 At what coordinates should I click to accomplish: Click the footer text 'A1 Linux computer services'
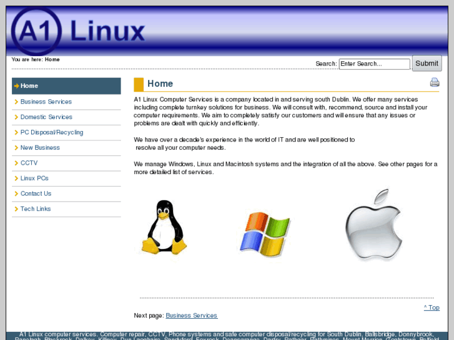point(58,334)
